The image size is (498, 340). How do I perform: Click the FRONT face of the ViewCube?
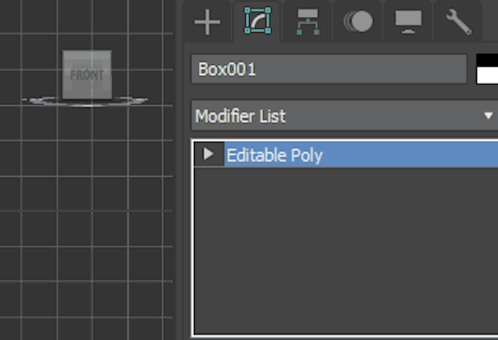87,75
